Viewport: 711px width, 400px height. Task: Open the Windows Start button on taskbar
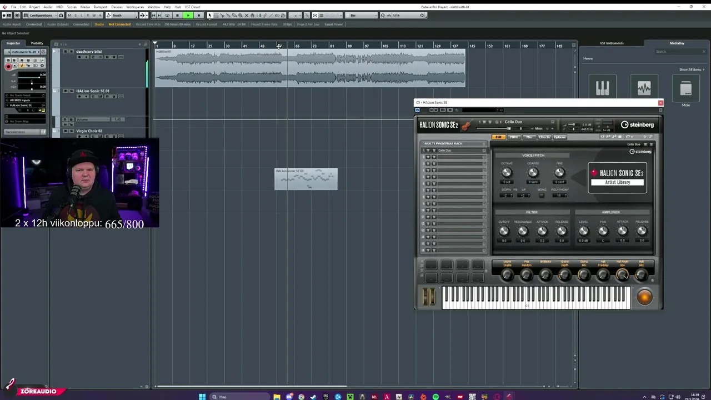point(202,397)
